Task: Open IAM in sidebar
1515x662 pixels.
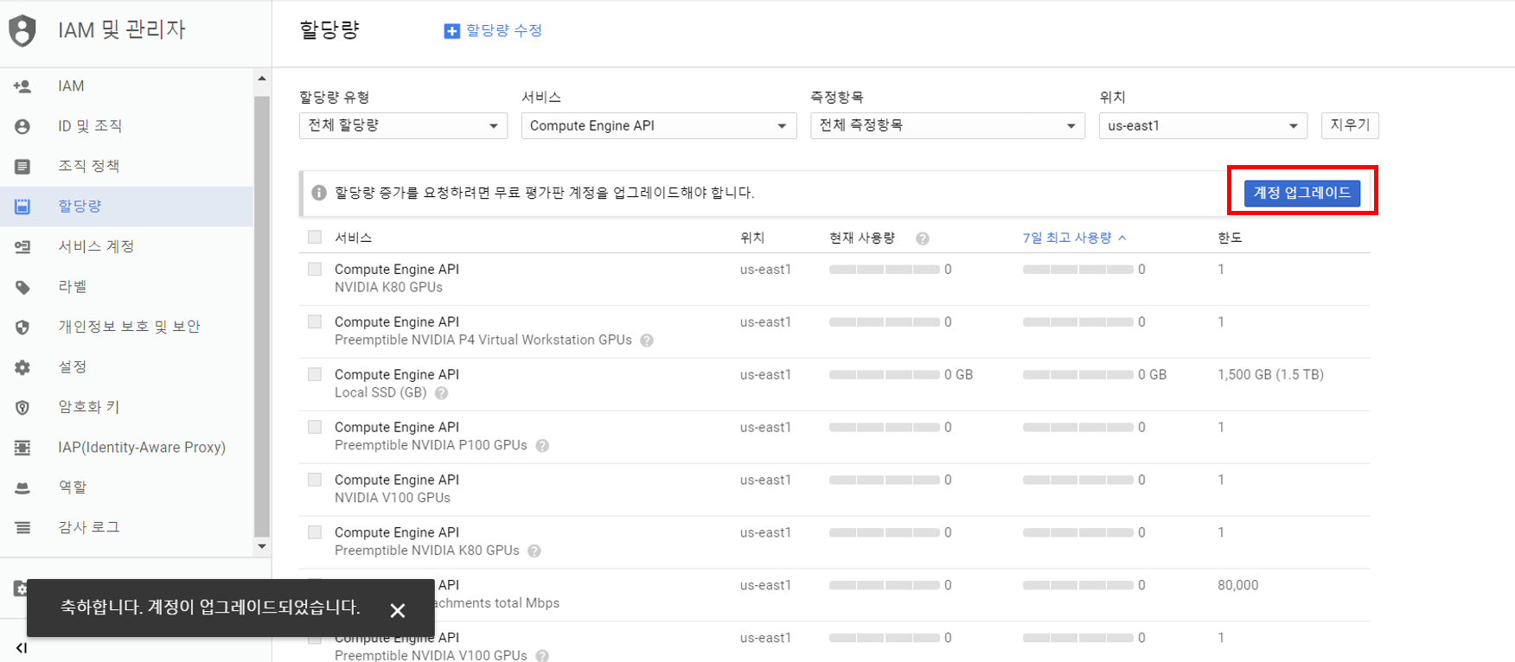Action: pyautogui.click(x=126, y=86)
